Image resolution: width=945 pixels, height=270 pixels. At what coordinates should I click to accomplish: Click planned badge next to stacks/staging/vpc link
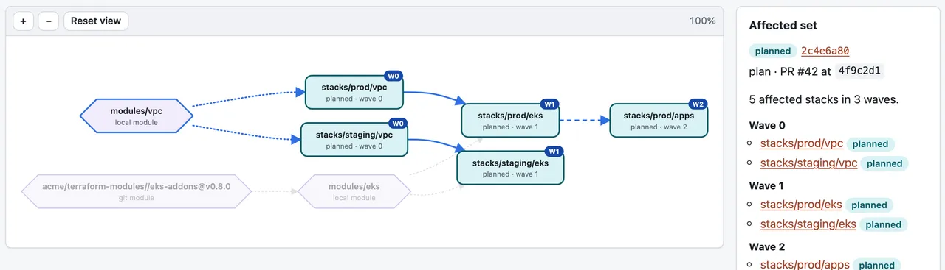pyautogui.click(x=884, y=163)
